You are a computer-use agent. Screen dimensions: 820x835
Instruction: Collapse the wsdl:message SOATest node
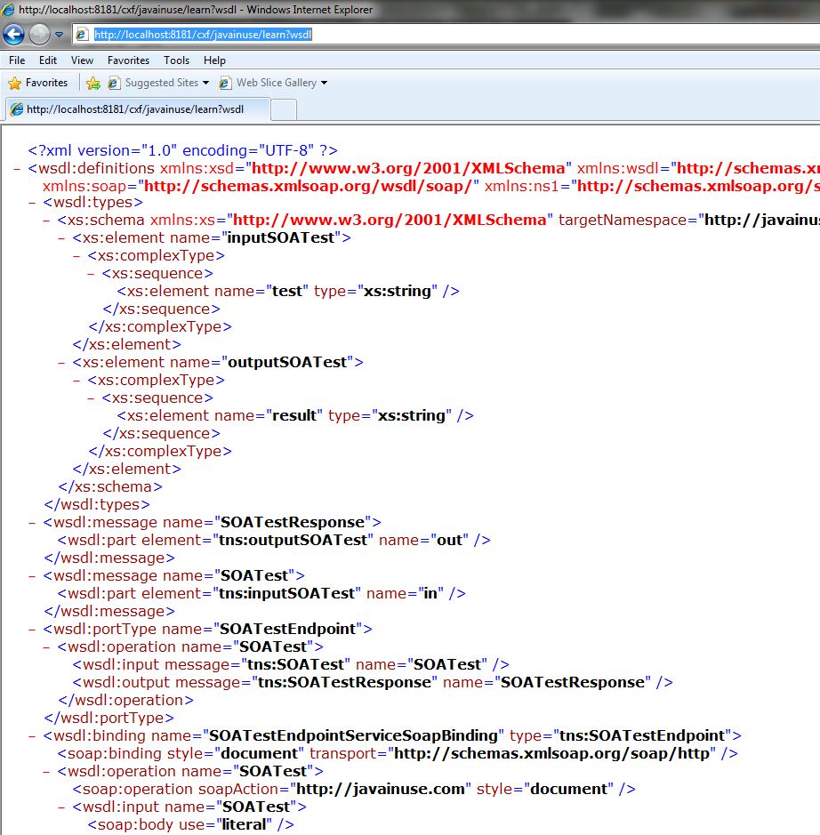pyautogui.click(x=32, y=576)
